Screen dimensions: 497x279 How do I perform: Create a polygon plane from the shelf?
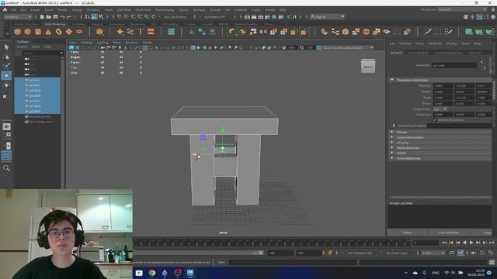tap(69, 32)
